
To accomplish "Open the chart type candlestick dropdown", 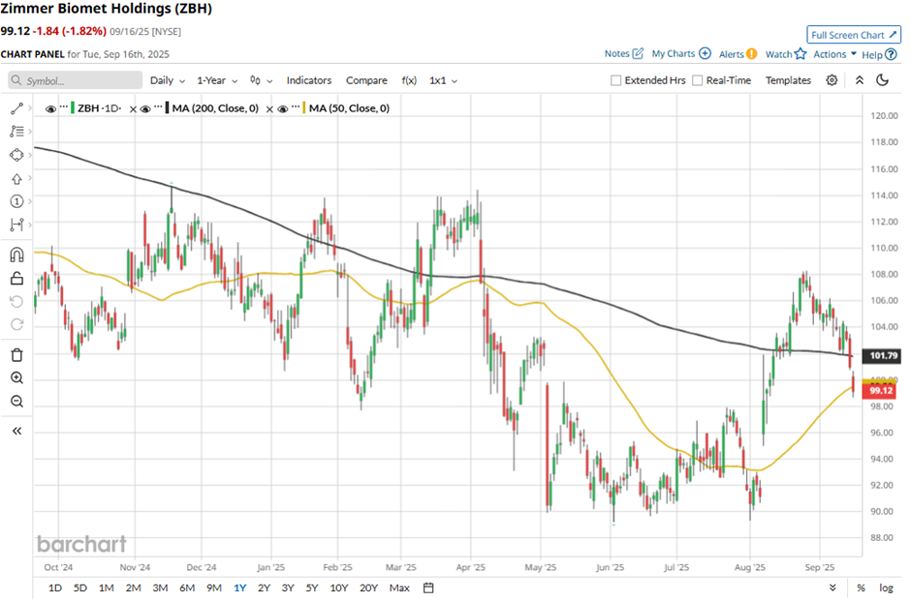I will [x=261, y=80].
